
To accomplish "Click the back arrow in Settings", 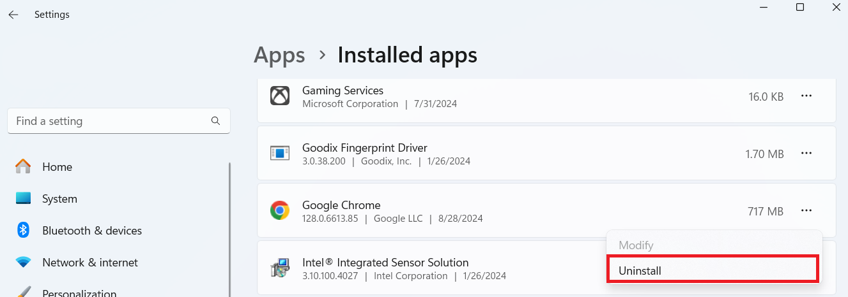I will click(13, 14).
